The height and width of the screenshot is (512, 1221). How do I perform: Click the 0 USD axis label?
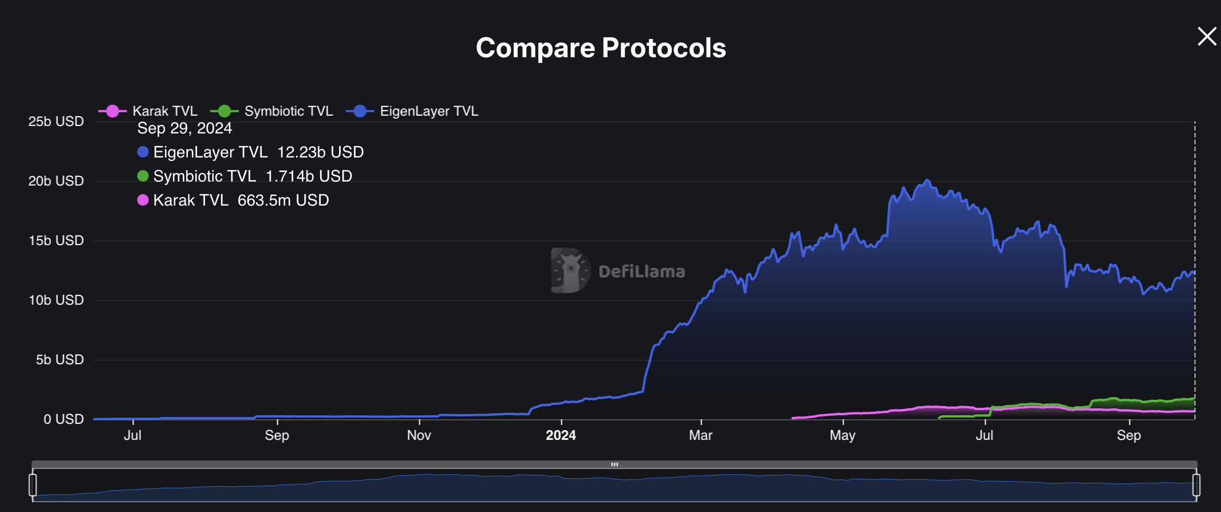(64, 419)
